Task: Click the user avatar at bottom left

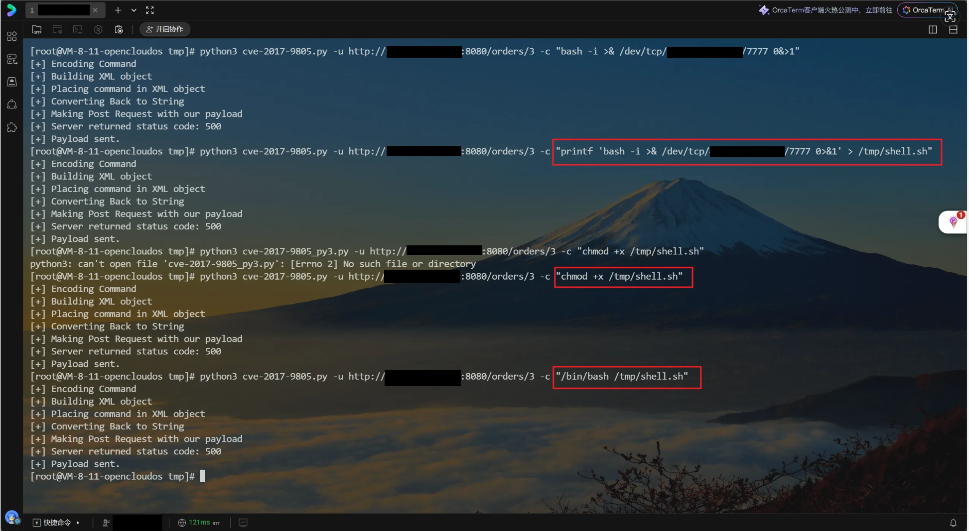Action: coord(12,518)
